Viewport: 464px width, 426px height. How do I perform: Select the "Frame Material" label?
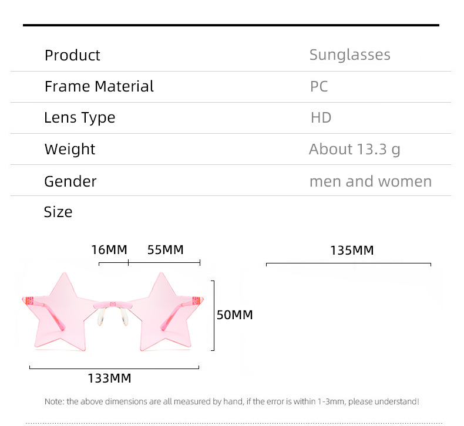99,86
